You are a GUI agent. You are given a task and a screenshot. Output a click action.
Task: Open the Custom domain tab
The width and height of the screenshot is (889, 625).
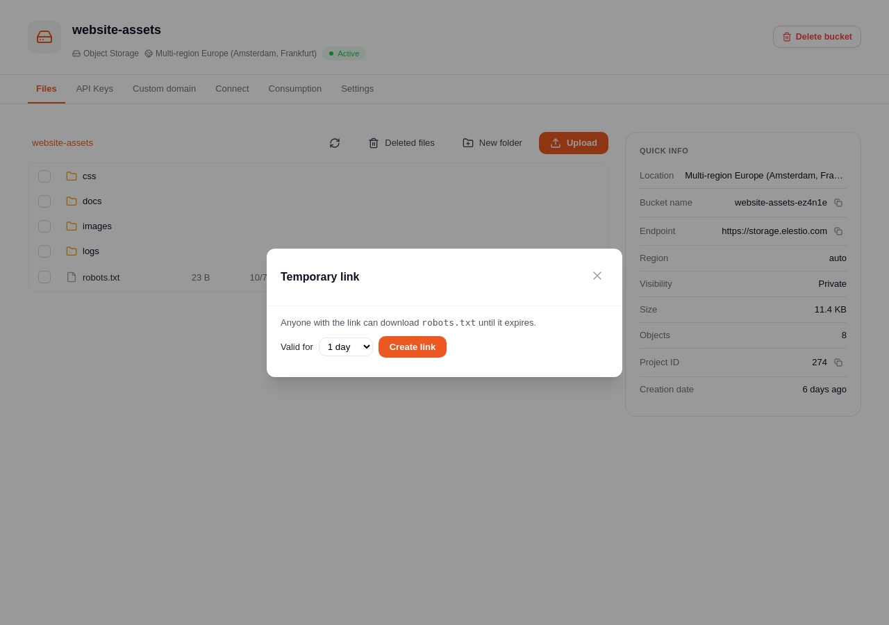[164, 89]
